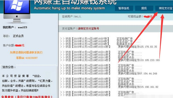Click log entry with IP 215.190.161.82
This screenshot has width=173, height=98.
click(x=109, y=87)
